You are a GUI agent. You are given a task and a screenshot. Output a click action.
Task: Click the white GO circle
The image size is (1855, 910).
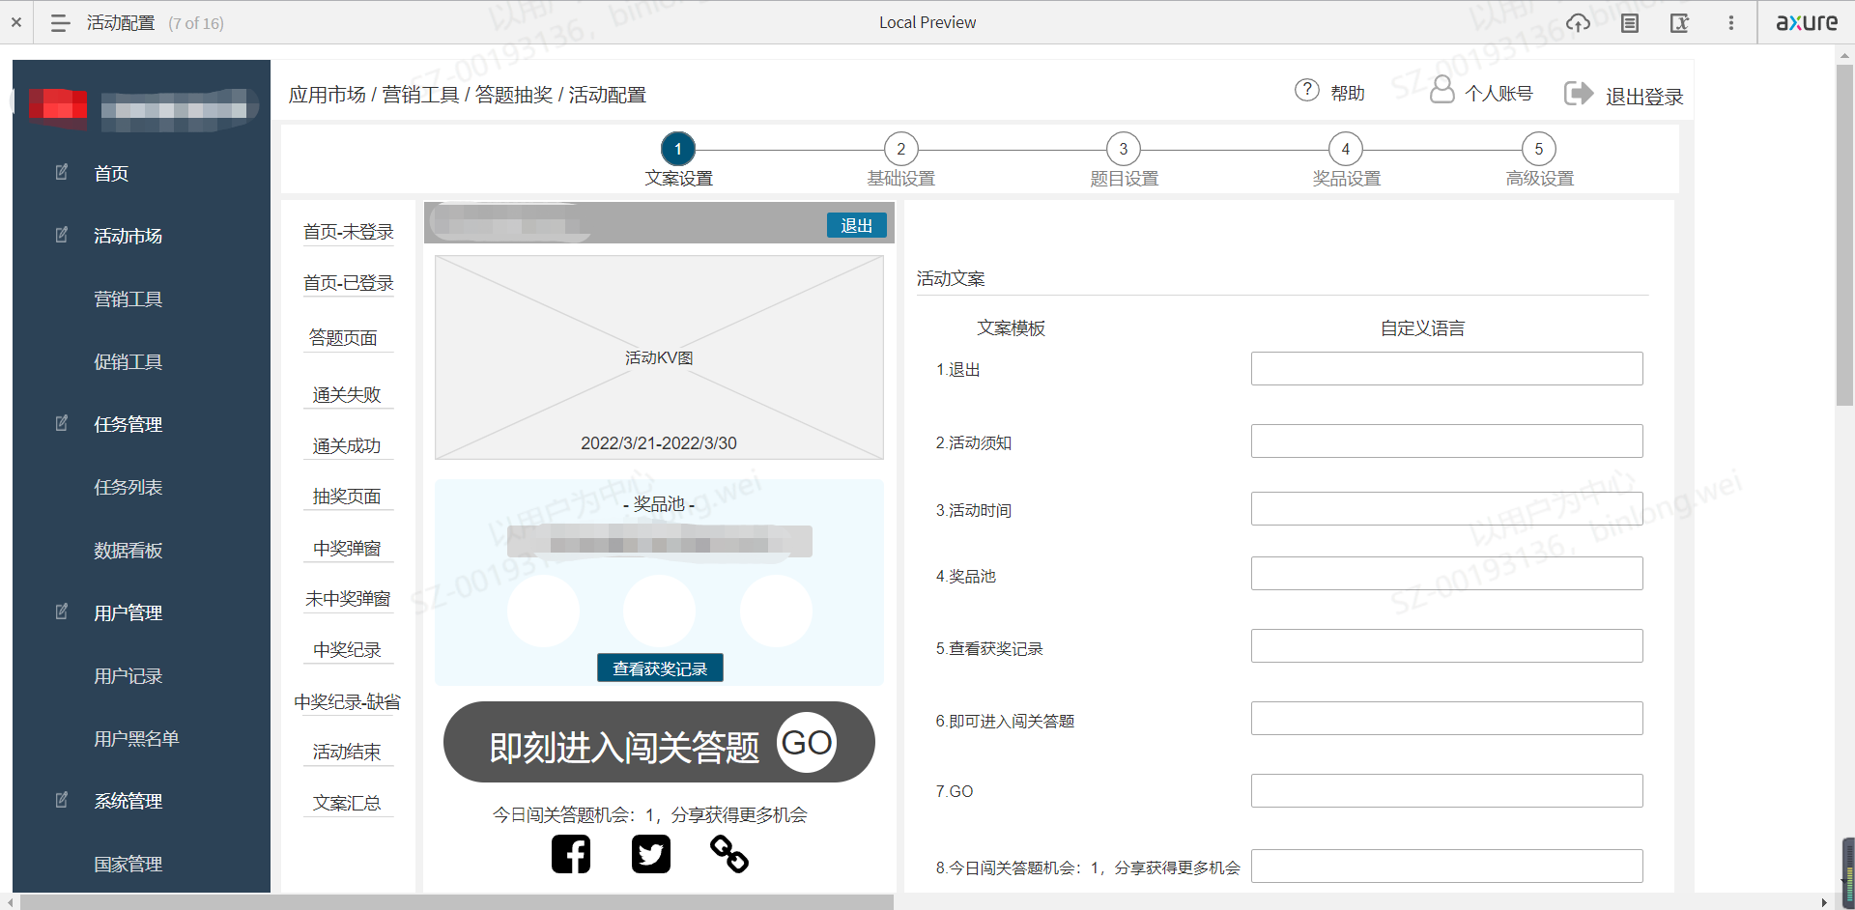(807, 743)
